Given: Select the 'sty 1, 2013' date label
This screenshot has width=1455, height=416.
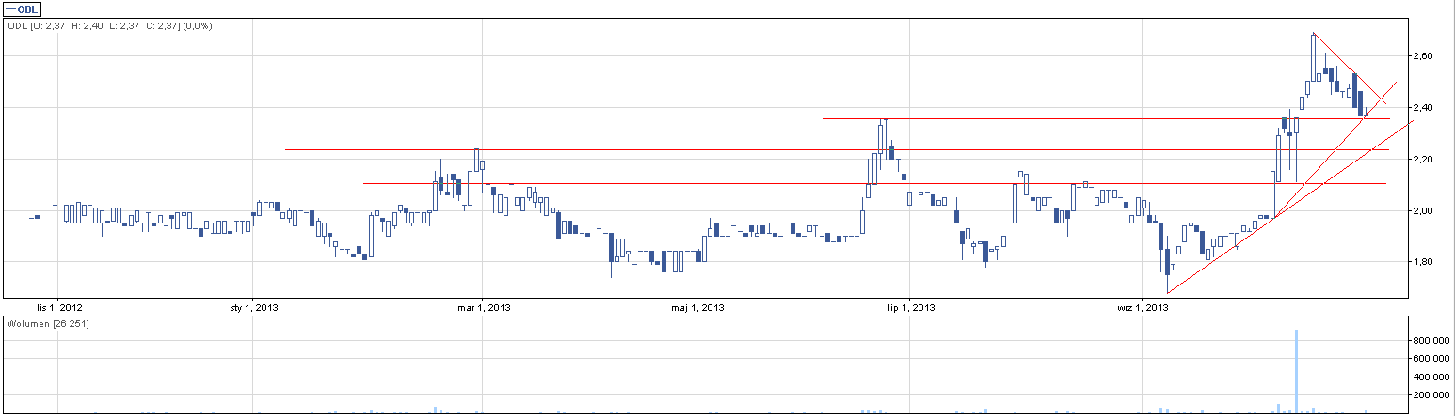Looking at the screenshot, I should (x=253, y=307).
